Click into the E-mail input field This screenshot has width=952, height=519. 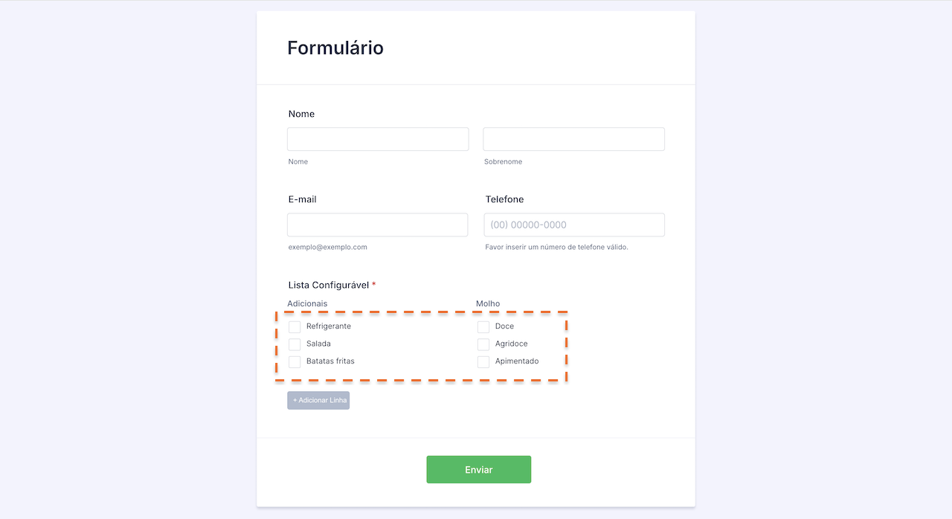pos(378,225)
